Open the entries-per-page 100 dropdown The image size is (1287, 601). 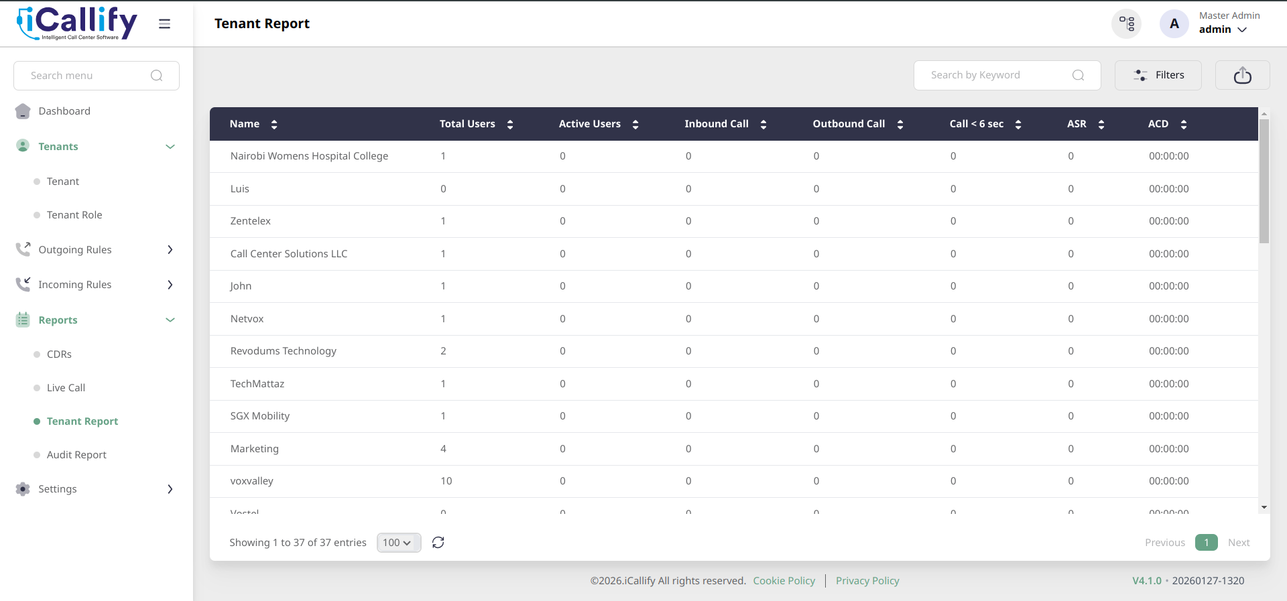pos(398,543)
